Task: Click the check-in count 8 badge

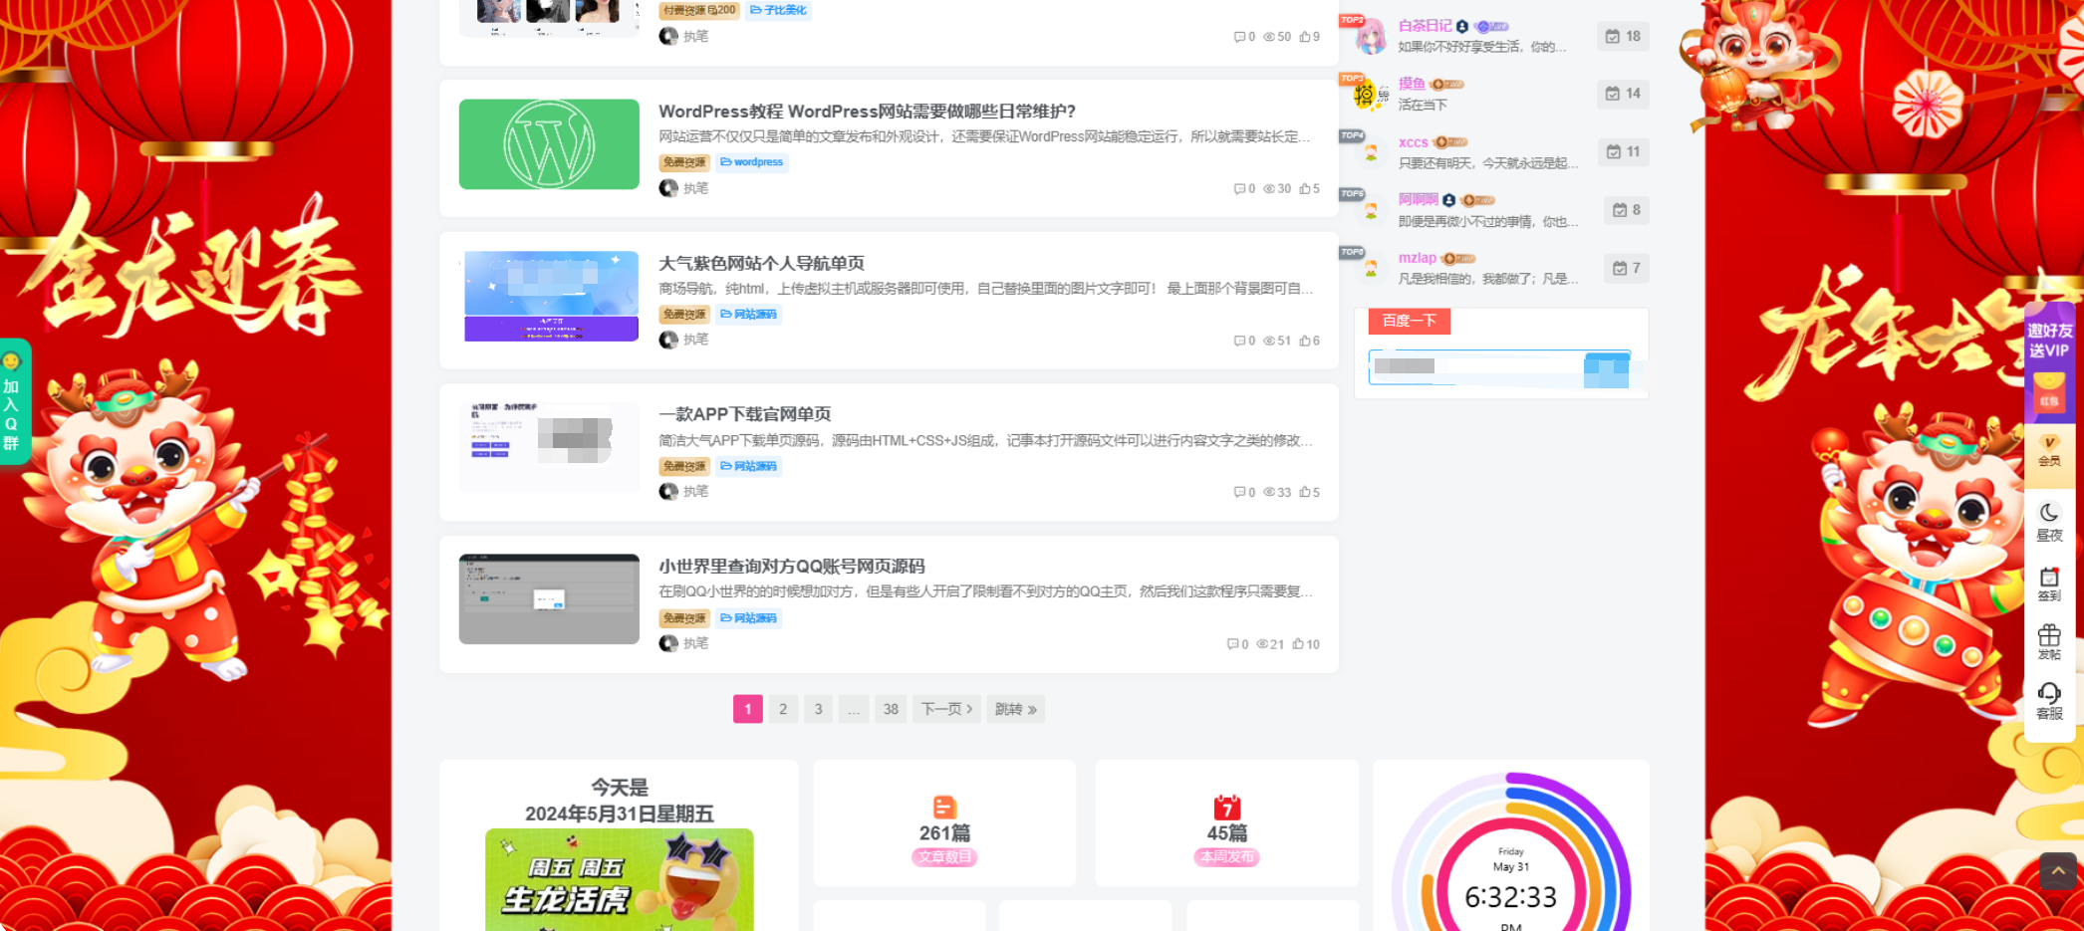Action: [1626, 210]
